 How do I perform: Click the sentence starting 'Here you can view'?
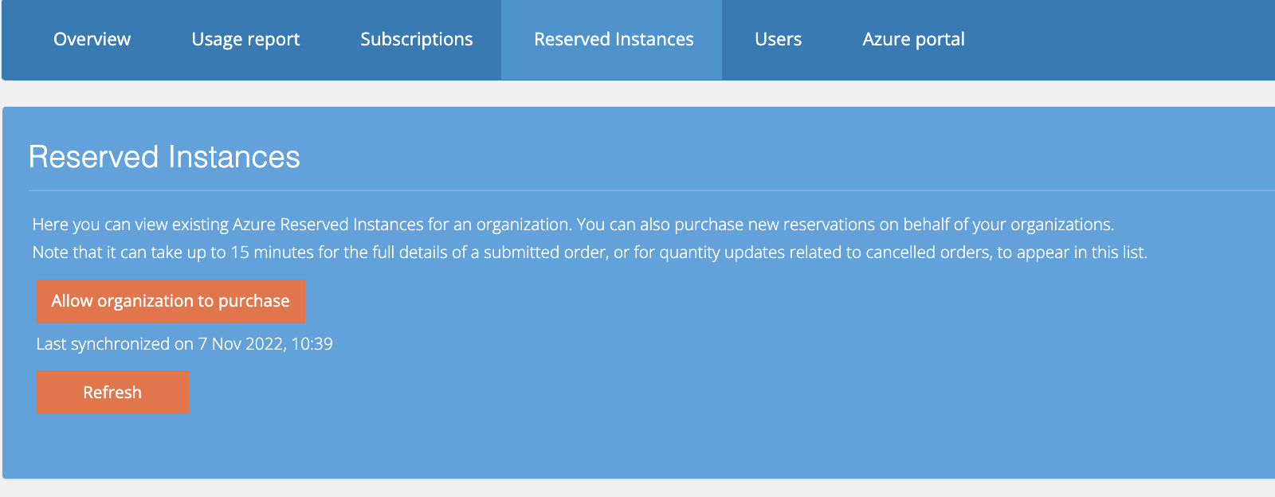point(573,225)
